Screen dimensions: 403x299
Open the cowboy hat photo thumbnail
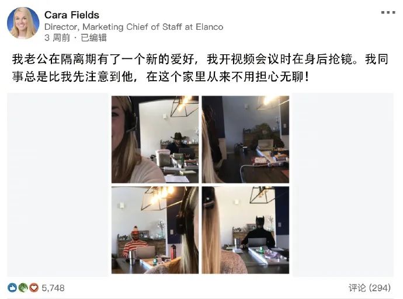(x=155, y=140)
